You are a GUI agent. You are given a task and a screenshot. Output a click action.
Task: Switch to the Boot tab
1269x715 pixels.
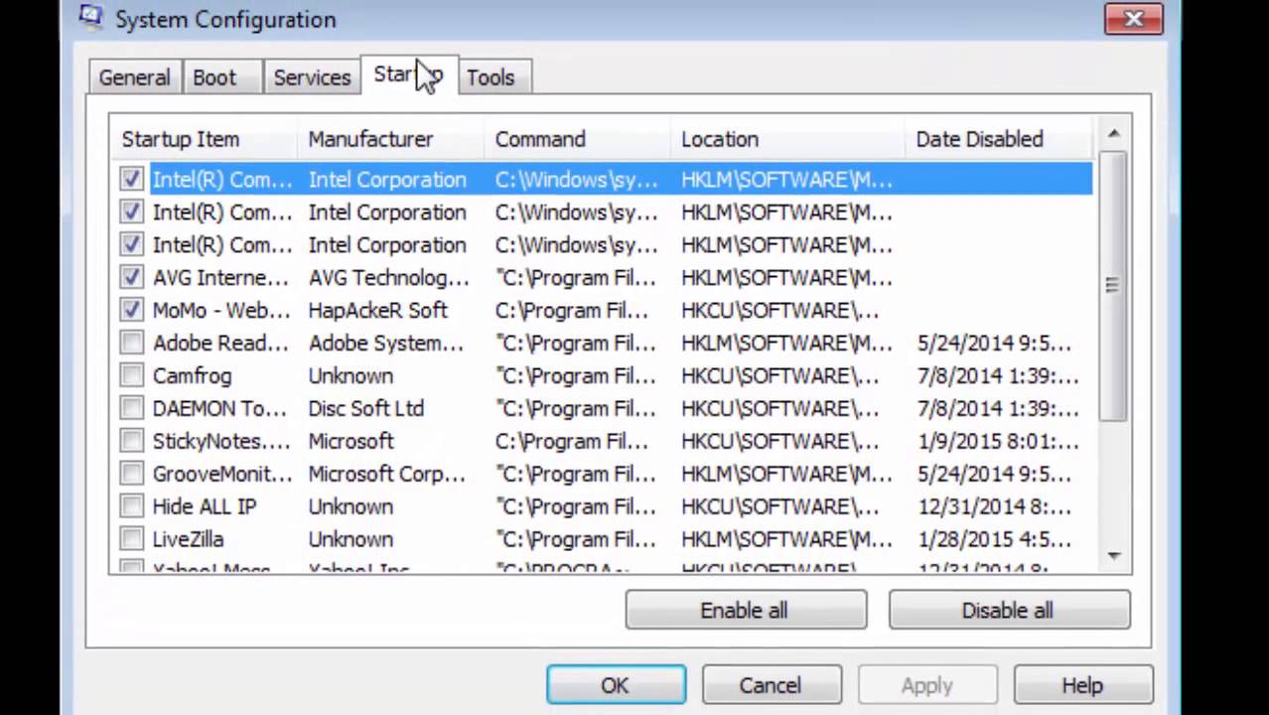point(214,77)
